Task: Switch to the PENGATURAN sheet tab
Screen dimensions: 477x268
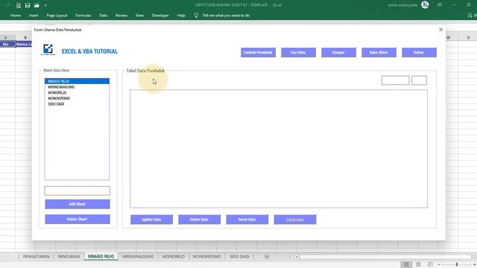Action: click(x=37, y=257)
